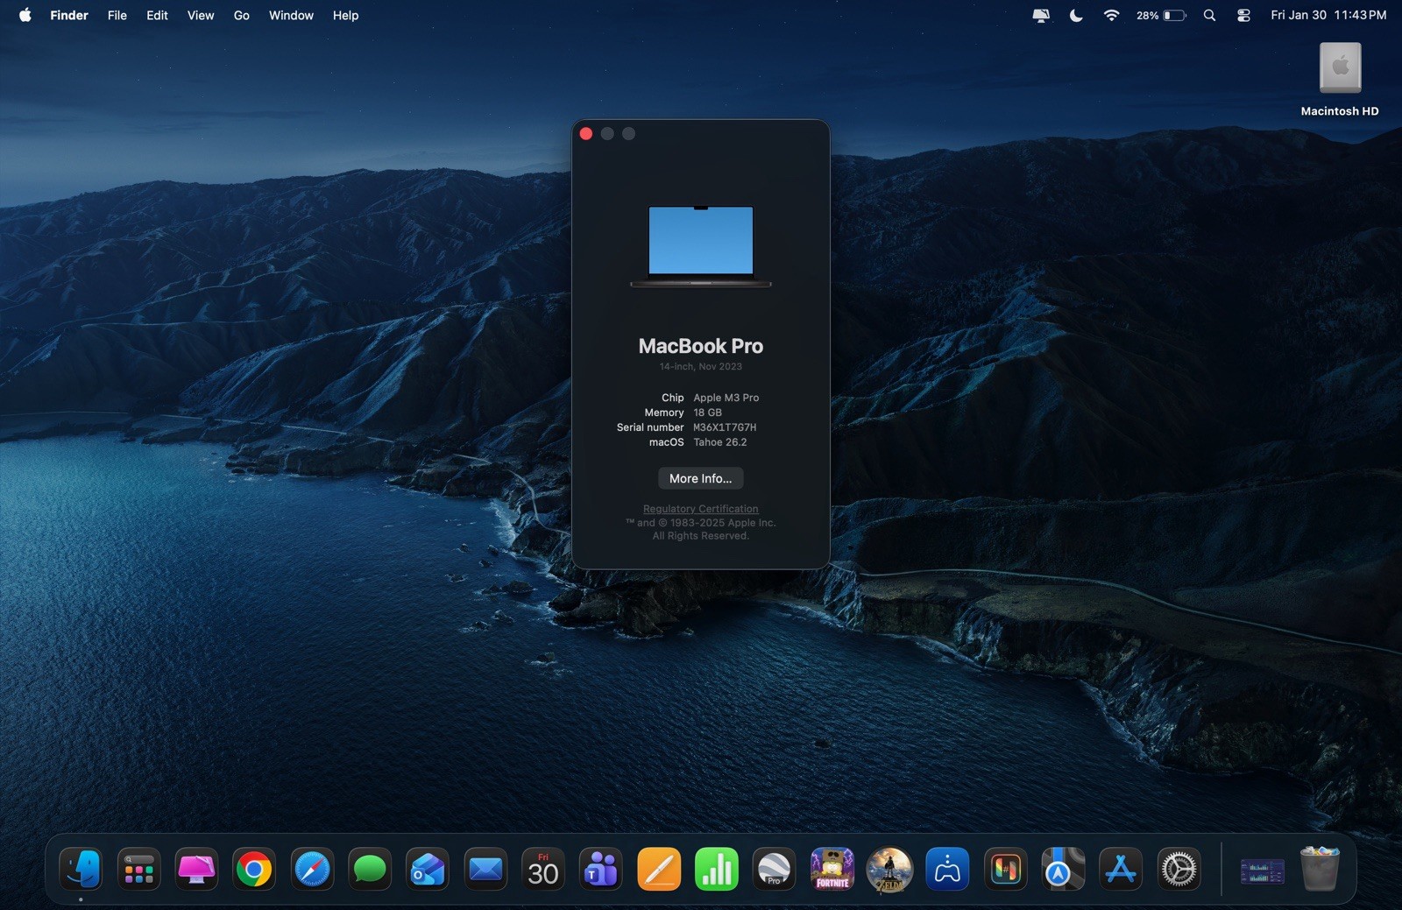Screen dimensions: 1402x910
Task: Open the Regulatory Certification link
Action: point(700,509)
